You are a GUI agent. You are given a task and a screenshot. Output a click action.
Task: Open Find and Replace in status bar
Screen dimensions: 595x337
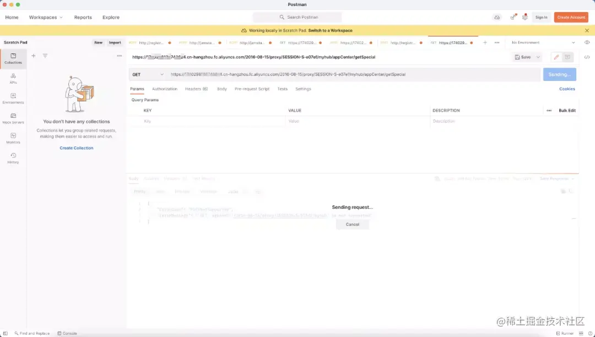[33, 334]
